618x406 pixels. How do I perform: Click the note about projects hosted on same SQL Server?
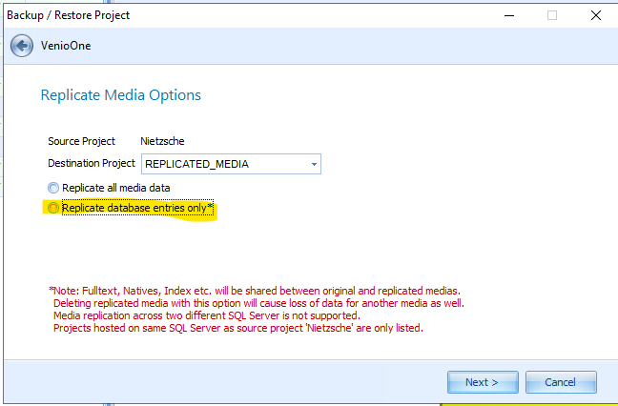(x=238, y=328)
